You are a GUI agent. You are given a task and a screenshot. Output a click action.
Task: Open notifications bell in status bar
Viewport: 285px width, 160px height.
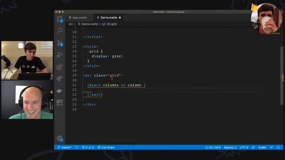click(278, 147)
